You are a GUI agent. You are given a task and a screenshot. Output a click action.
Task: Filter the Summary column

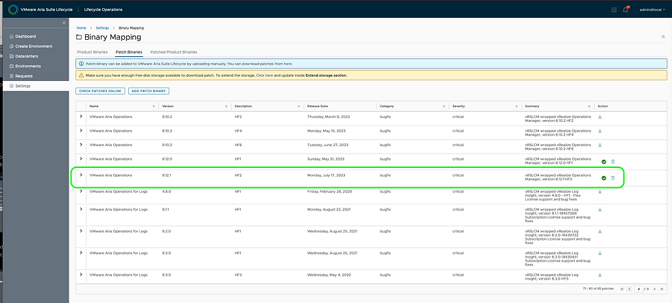click(x=589, y=106)
